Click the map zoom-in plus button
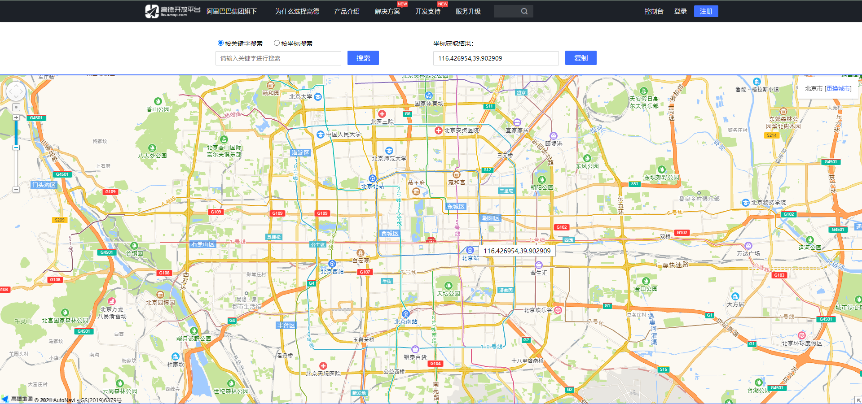 [16, 117]
